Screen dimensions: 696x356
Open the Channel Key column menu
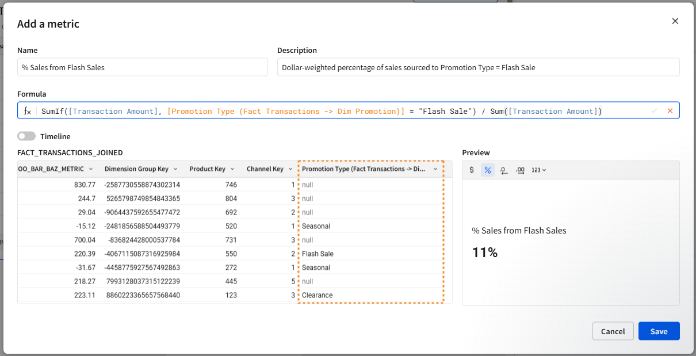(289, 169)
